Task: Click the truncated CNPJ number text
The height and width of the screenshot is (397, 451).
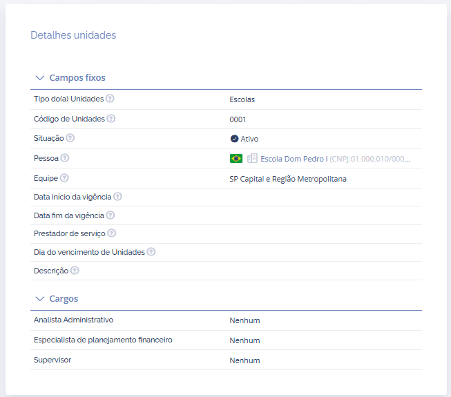Action: click(370, 159)
